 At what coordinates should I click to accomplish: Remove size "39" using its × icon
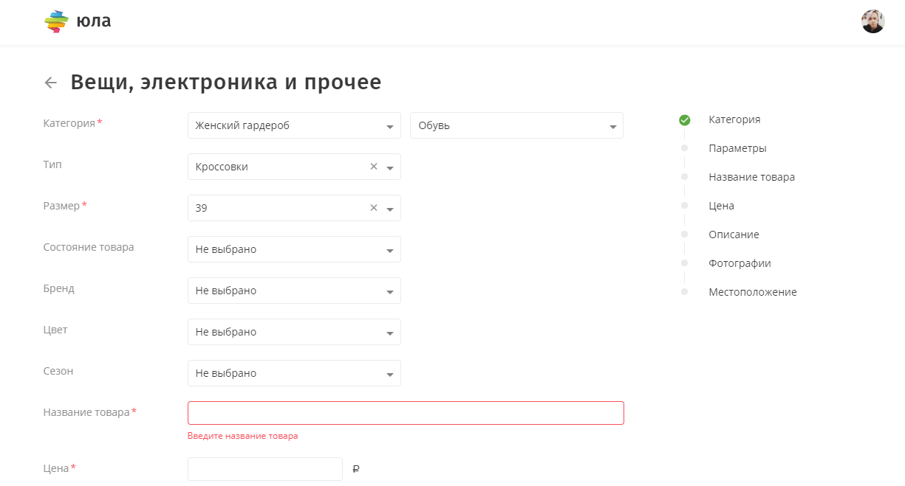coord(374,207)
